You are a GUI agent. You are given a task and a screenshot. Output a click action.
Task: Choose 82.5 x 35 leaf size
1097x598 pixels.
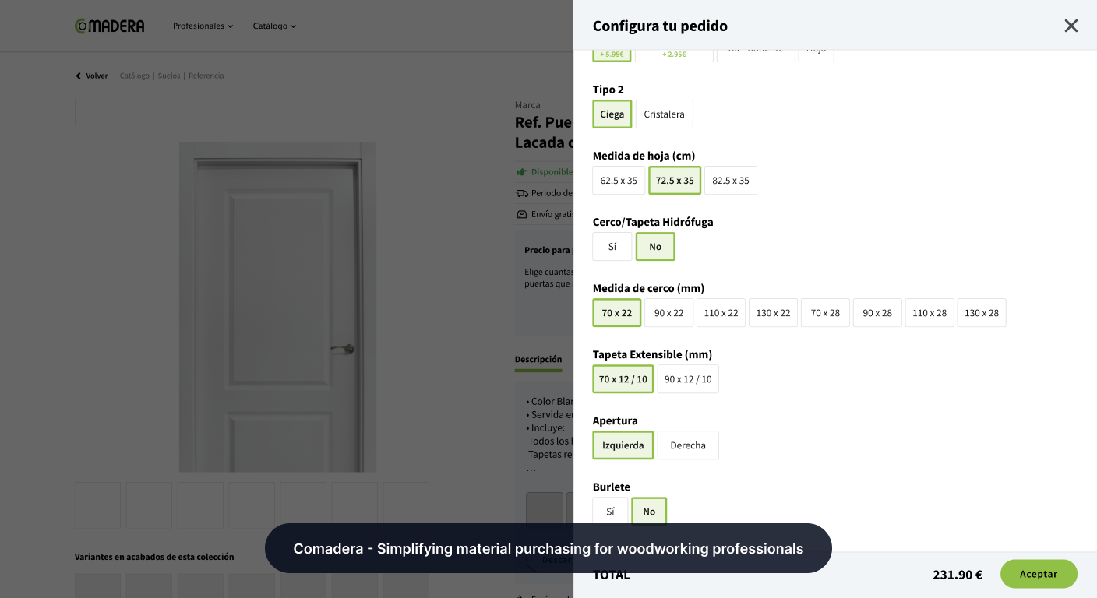(x=730, y=181)
